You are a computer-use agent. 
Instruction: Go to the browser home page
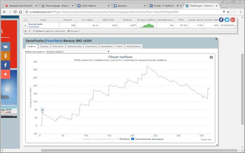tap(20, 12)
